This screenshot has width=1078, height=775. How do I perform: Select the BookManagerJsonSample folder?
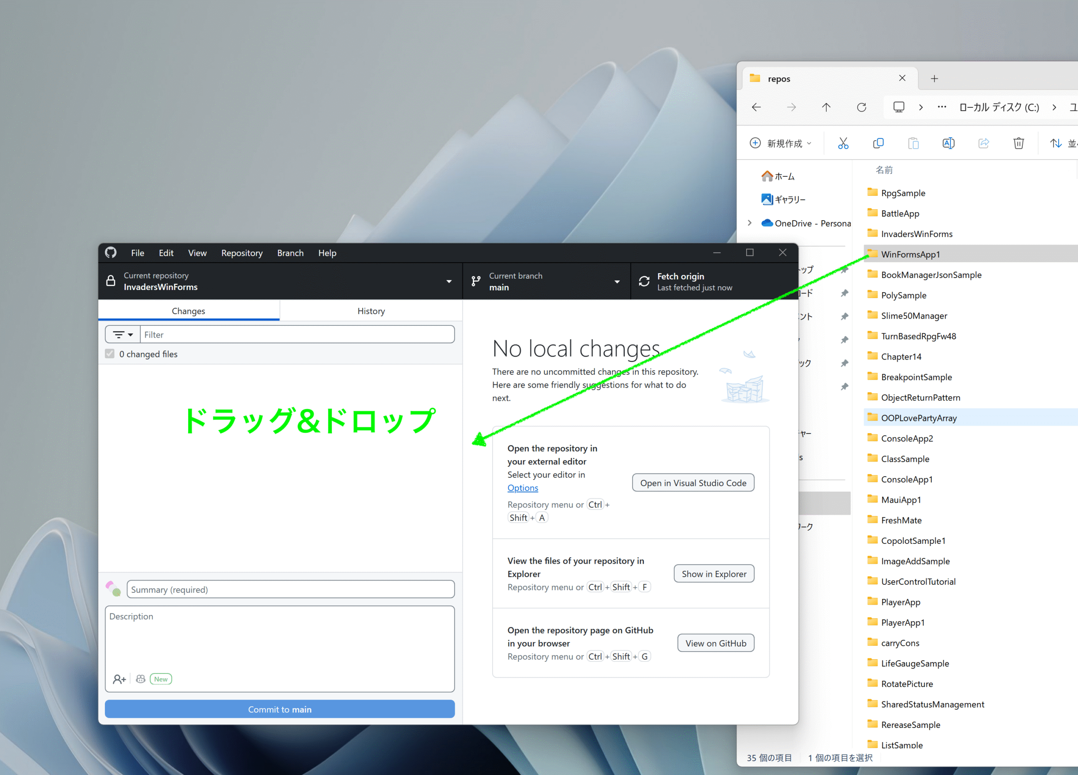pos(931,274)
